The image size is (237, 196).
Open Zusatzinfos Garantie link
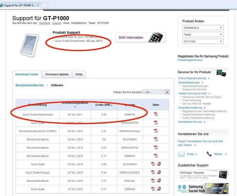(194, 89)
